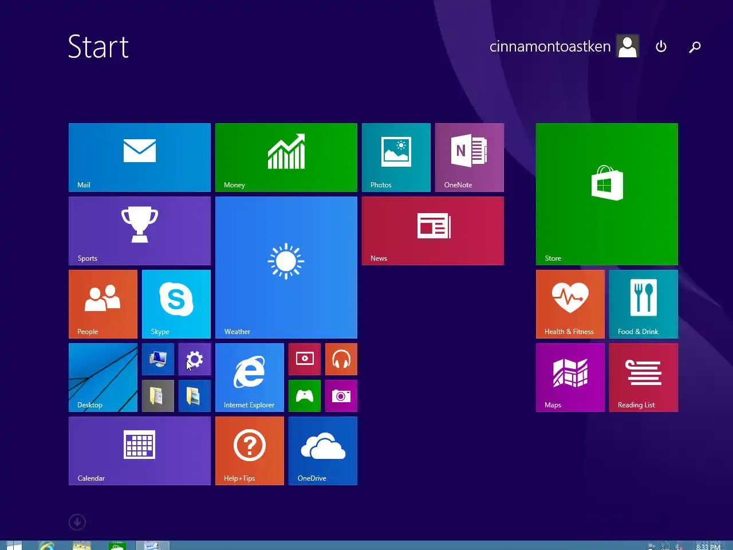
Task: Open File Explorer from the taskbar
Action: 82,545
